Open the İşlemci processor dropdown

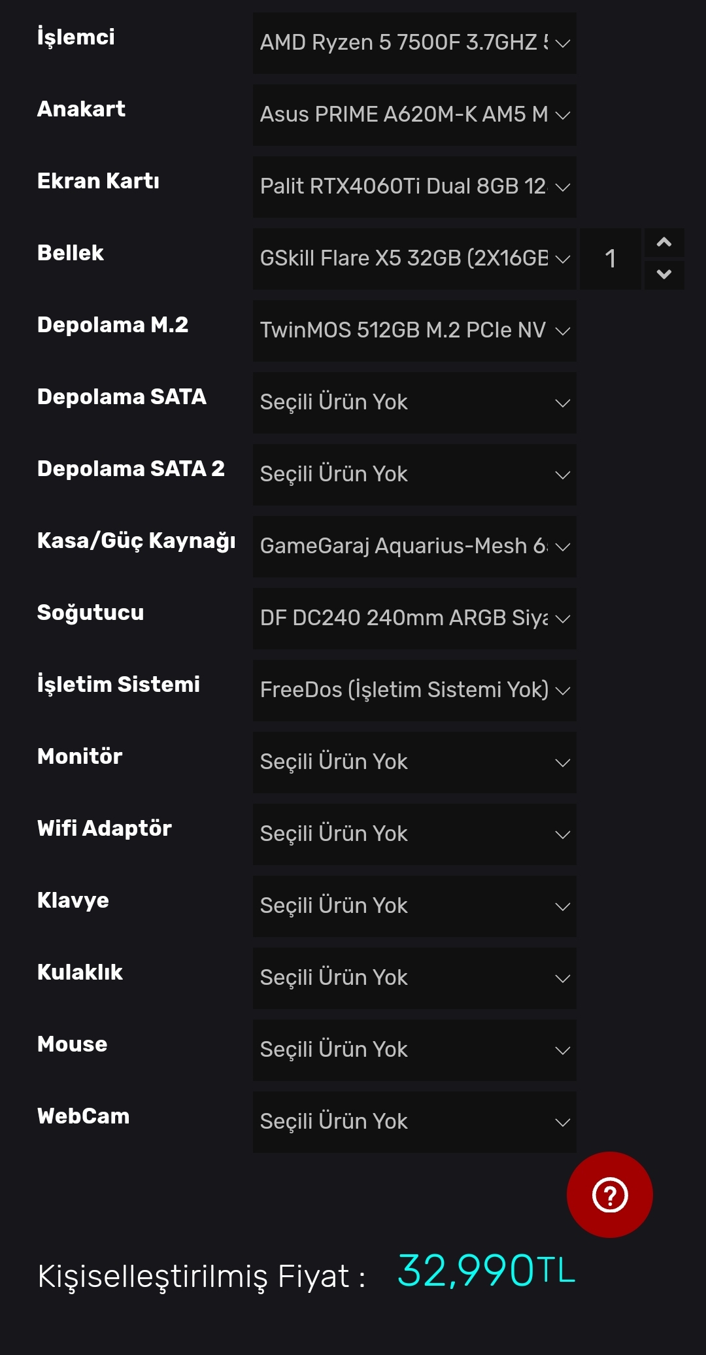(x=414, y=43)
